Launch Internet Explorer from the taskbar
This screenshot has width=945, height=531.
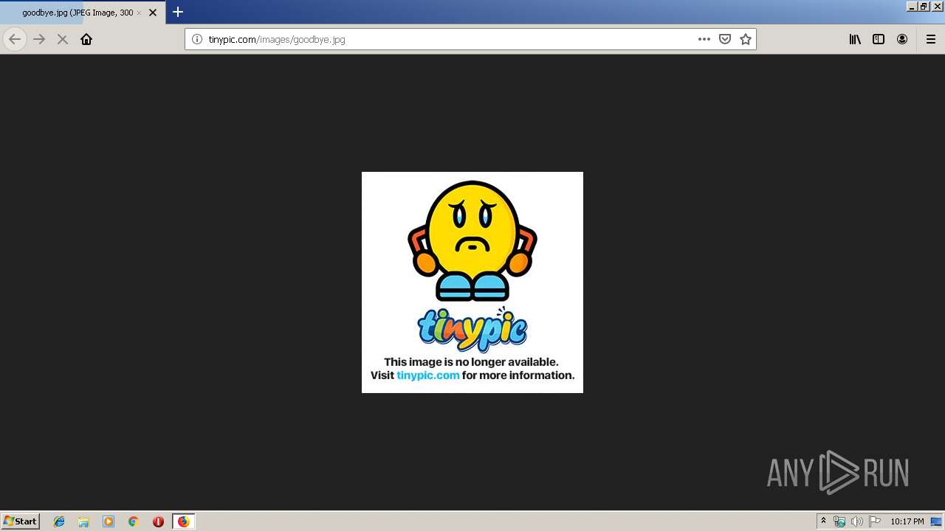59,521
